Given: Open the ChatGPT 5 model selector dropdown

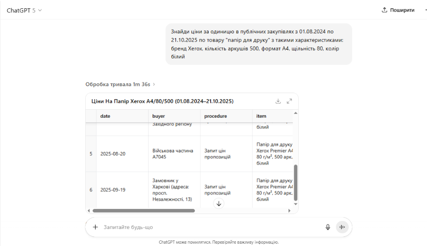Looking at the screenshot, I should [24, 10].
